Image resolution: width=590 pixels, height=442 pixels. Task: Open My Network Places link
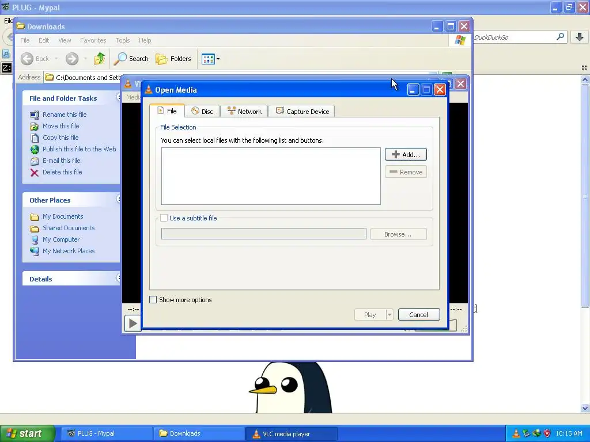click(69, 251)
